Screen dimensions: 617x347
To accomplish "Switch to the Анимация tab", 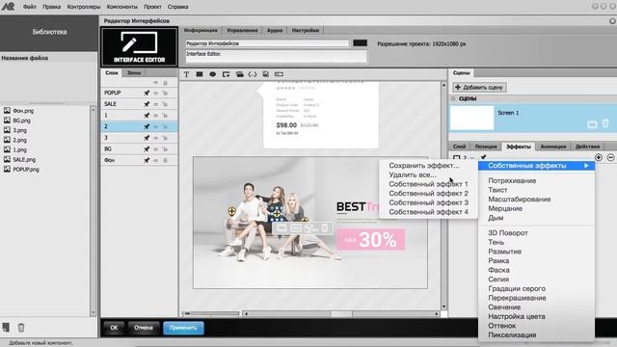I will pos(552,147).
